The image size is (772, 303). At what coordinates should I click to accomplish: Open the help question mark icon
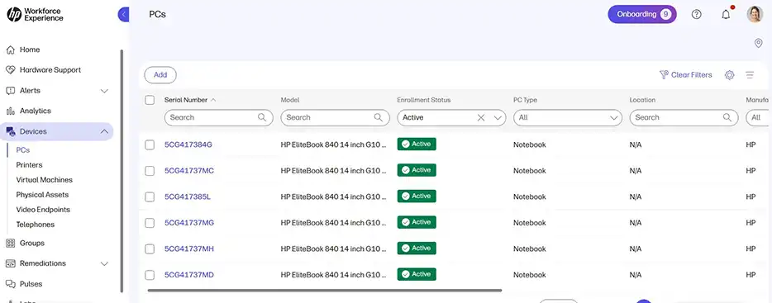pyautogui.click(x=696, y=14)
